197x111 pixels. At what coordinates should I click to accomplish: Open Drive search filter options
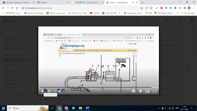coord(137,20)
